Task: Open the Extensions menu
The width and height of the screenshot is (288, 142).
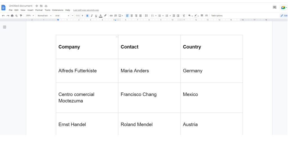Action: (58, 10)
